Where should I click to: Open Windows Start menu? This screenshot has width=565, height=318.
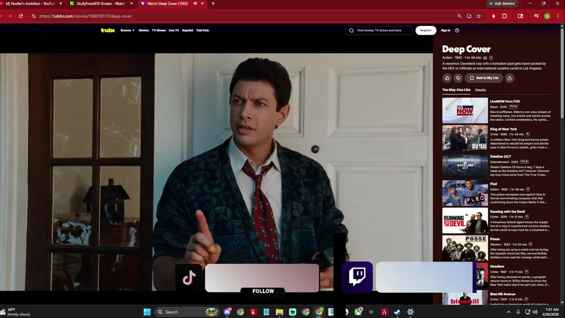147,312
